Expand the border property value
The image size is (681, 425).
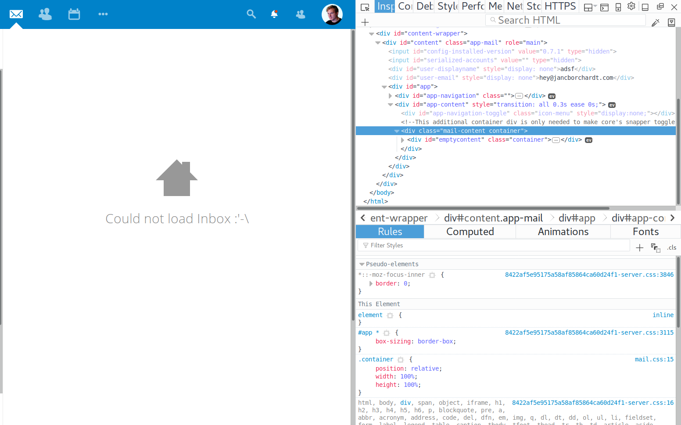point(371,284)
